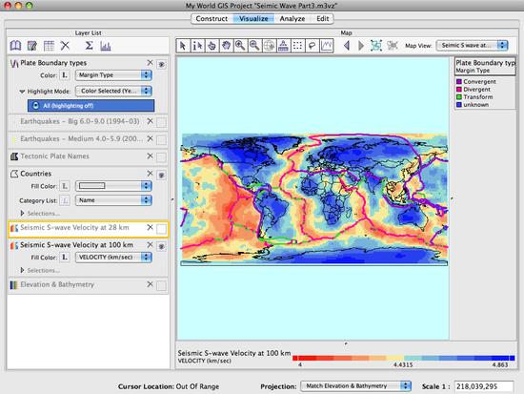524x394 pixels.
Task: Hide the Plate Boundary types layer
Action: click(161, 64)
